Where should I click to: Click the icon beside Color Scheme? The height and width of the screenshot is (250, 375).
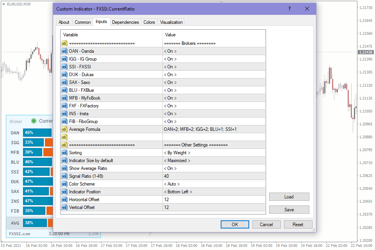(64, 184)
